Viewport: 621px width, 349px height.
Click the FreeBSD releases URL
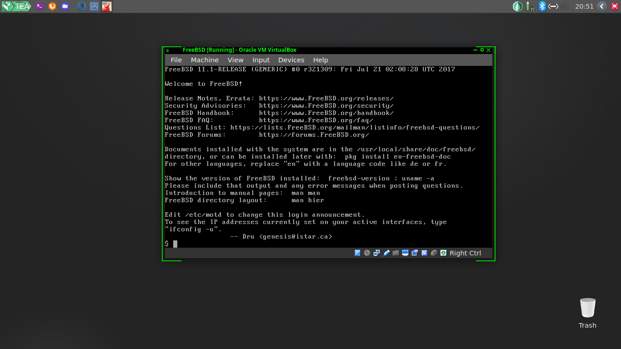tap(326, 98)
